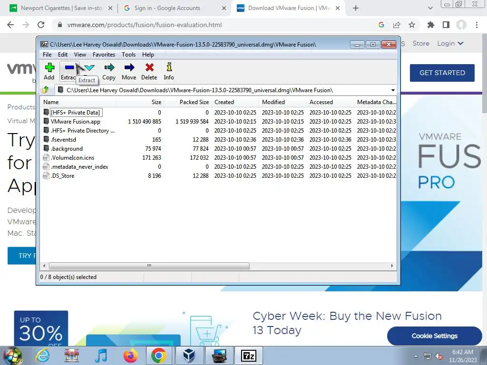This screenshot has height=365, width=487.
Task: Open the Edit menu
Action: 63,55
